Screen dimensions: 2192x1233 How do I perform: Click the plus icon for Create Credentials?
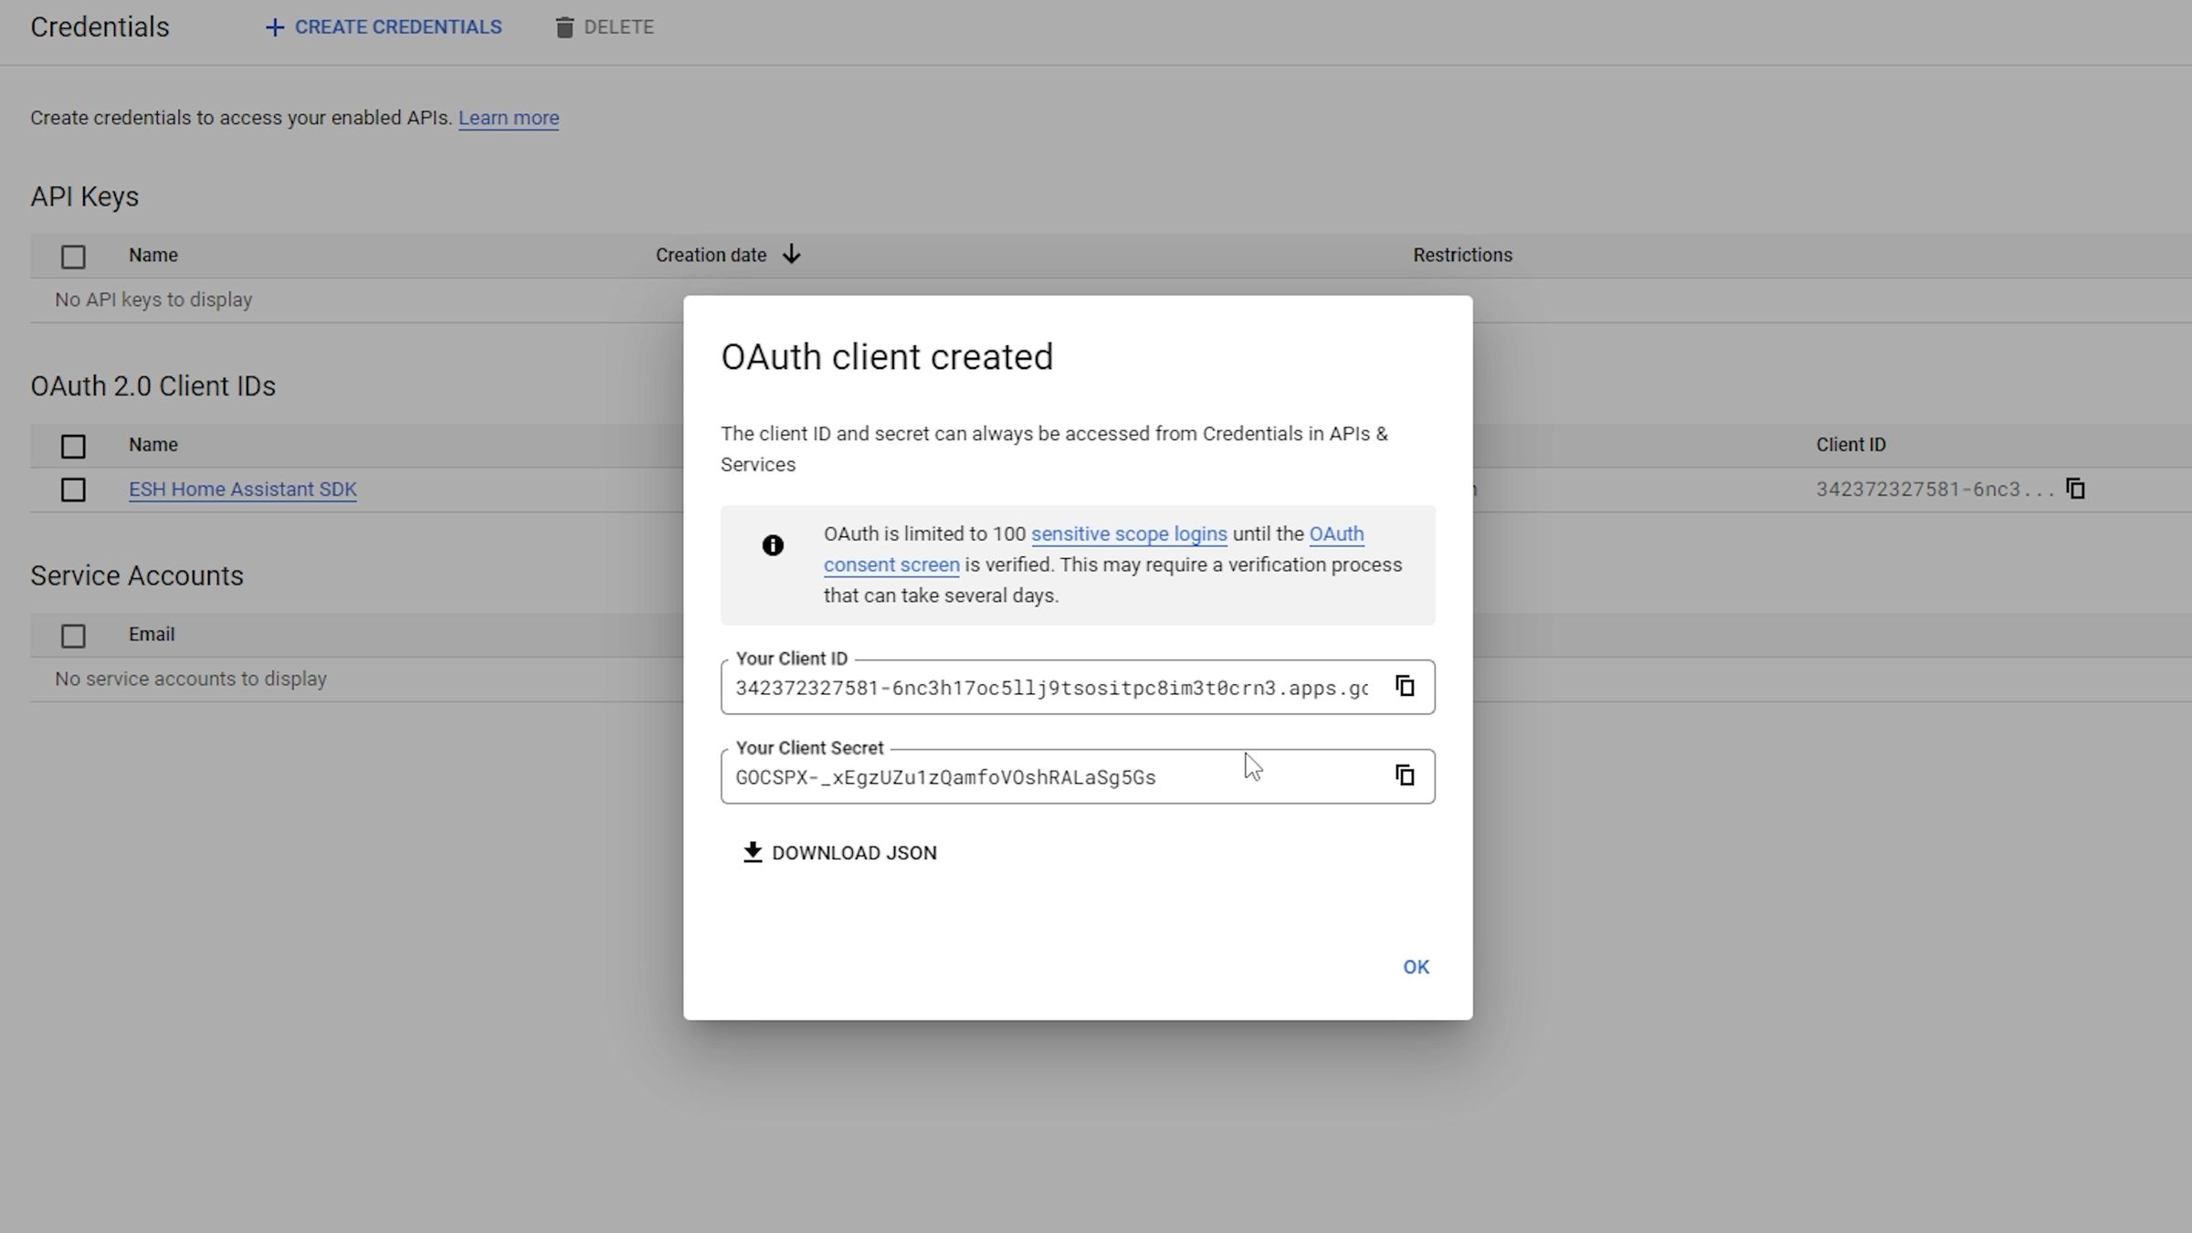(274, 27)
